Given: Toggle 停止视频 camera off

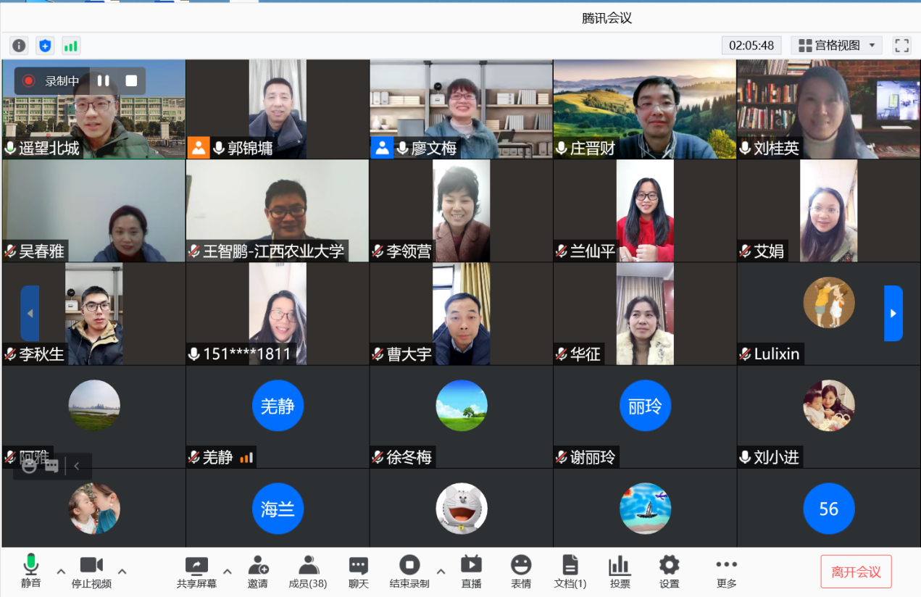Looking at the screenshot, I should (91, 572).
